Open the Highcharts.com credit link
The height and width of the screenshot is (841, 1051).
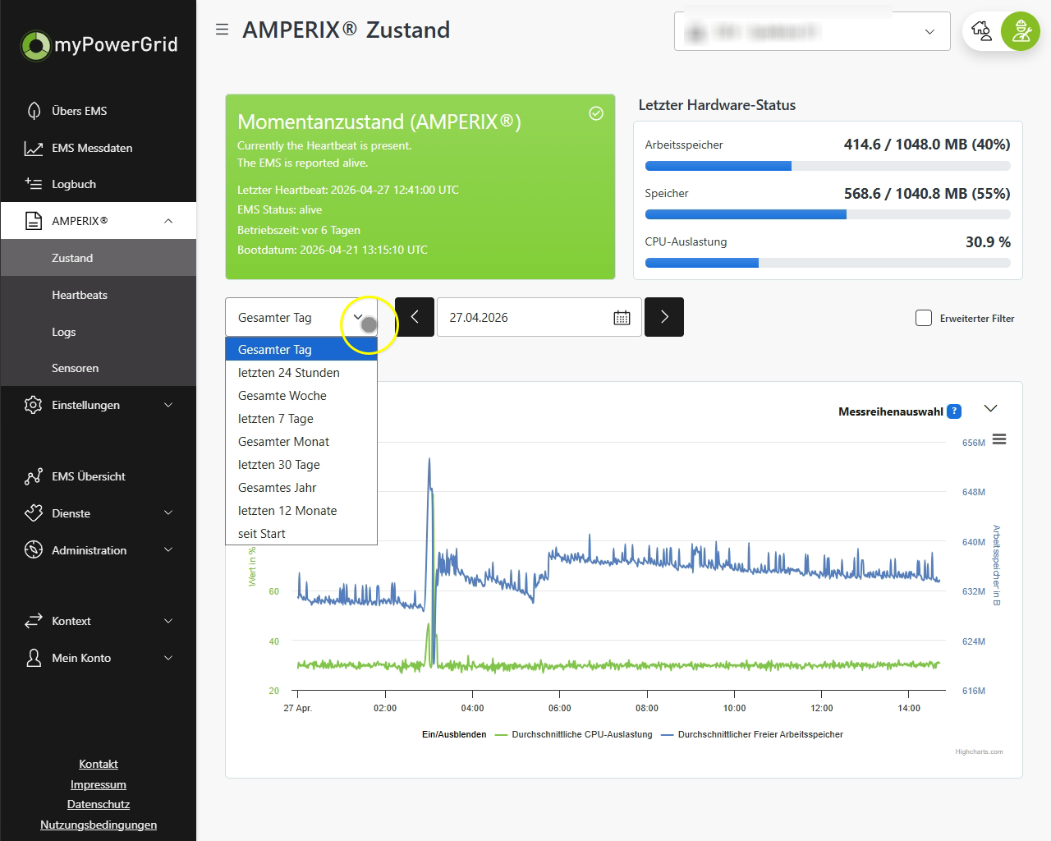[979, 751]
